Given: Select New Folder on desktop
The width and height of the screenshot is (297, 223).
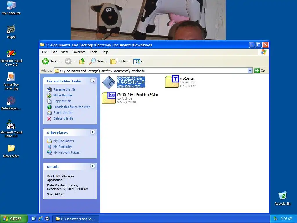Looking at the screenshot, I should pos(11,151).
